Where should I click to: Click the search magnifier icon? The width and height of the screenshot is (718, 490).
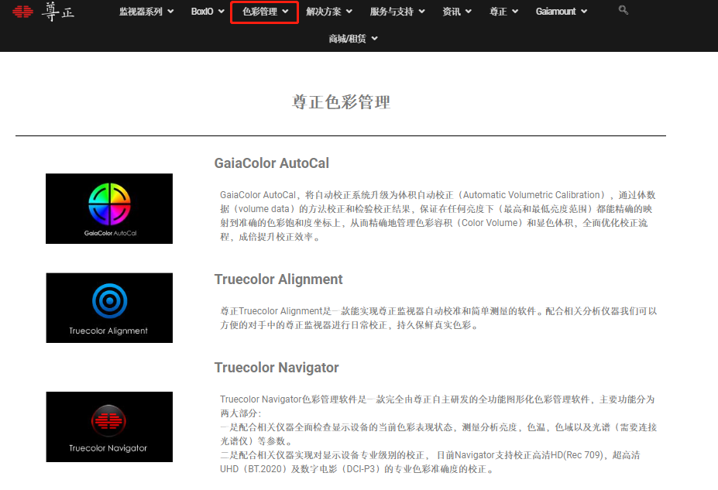click(624, 11)
